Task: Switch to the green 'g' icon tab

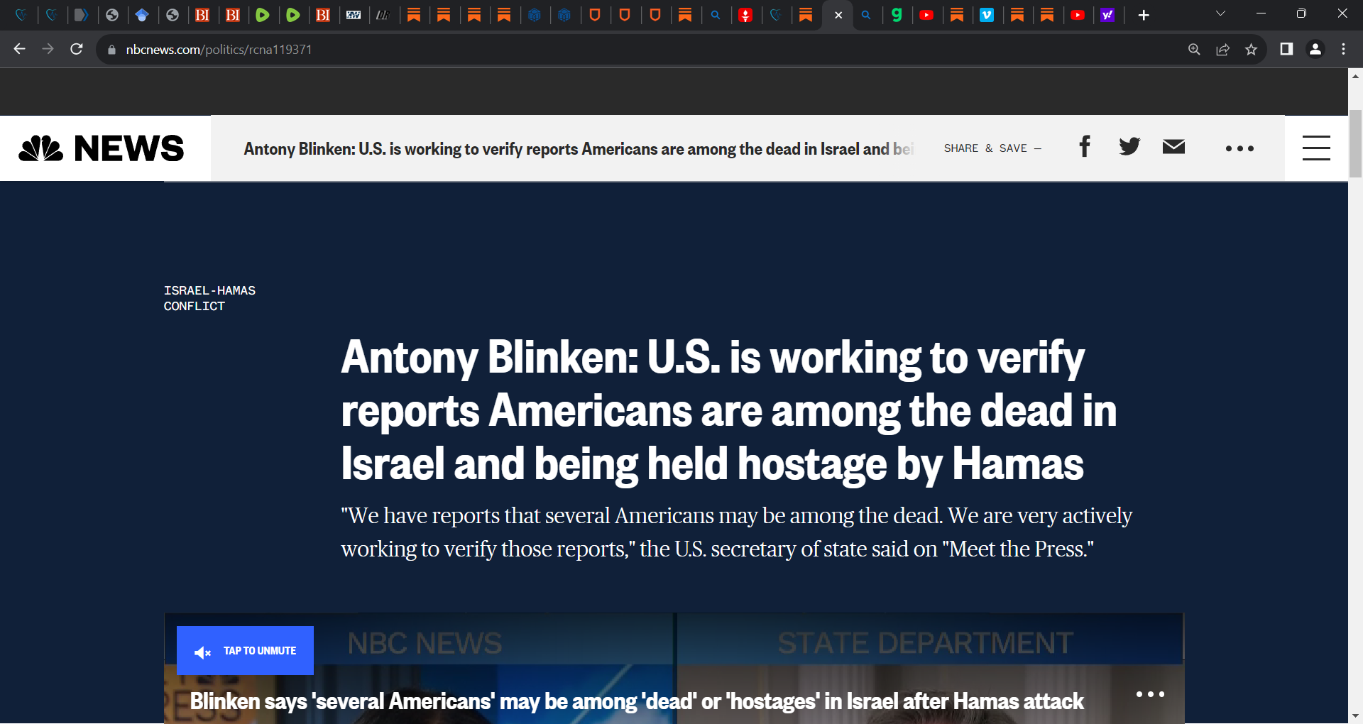Action: 897,15
